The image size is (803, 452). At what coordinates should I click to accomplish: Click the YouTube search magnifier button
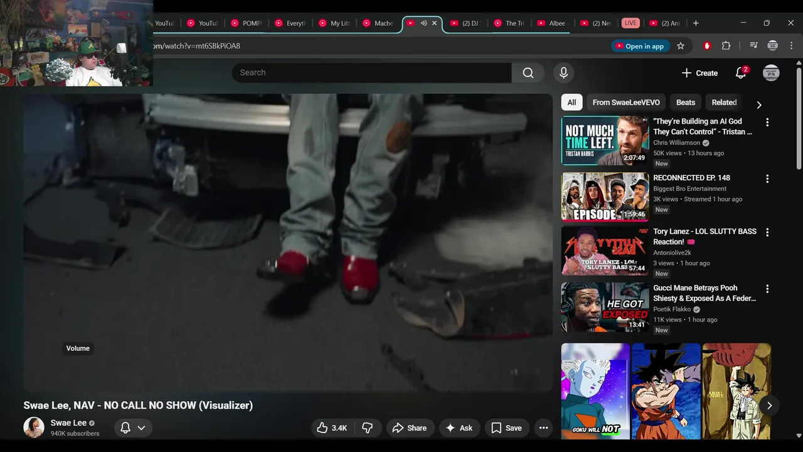pos(528,73)
